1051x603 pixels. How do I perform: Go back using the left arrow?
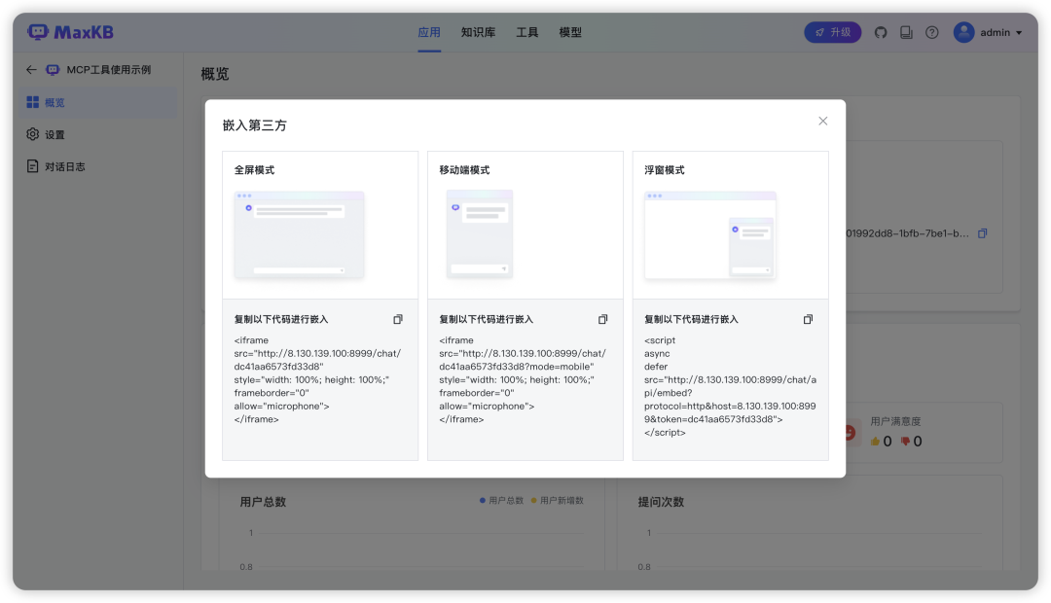[31, 70]
